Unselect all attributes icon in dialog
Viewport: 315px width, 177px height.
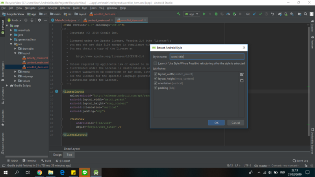242,80
